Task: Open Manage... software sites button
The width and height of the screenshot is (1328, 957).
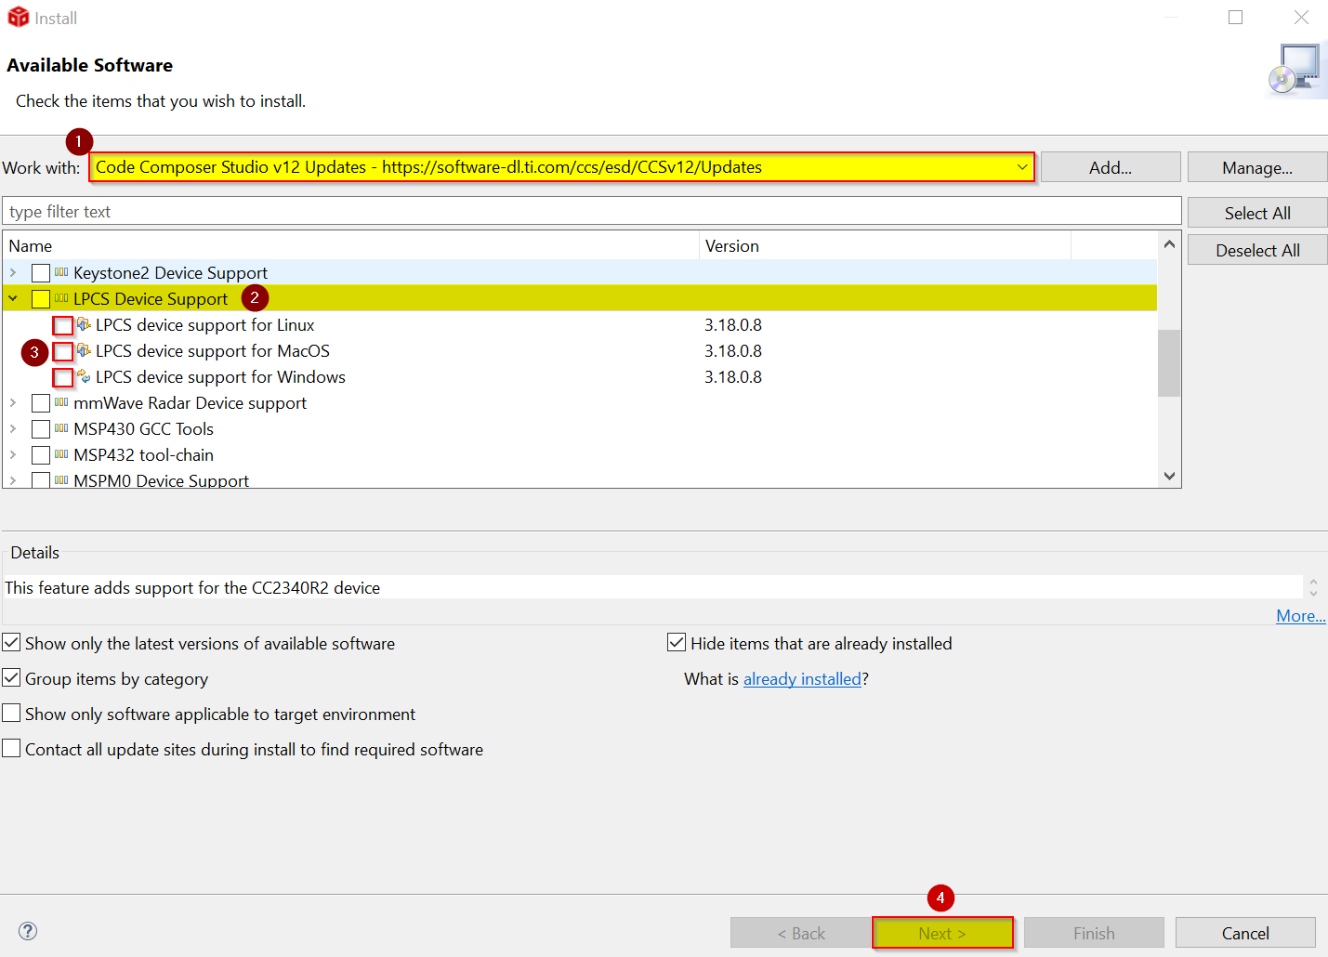Action: point(1257,167)
